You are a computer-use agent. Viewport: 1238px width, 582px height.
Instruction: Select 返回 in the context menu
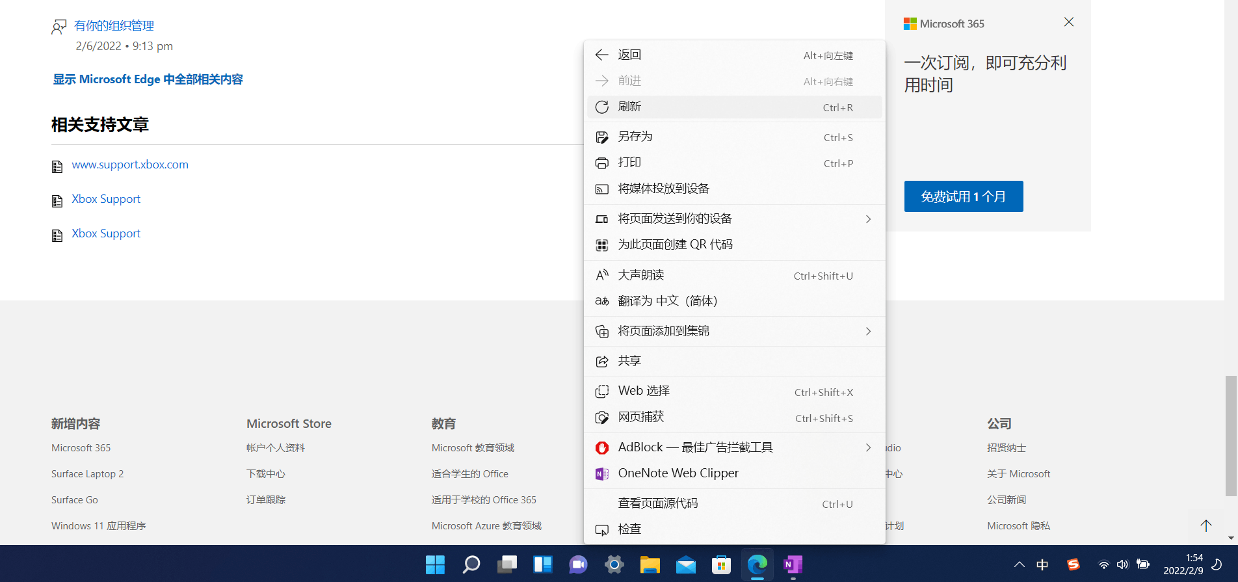[x=735, y=55]
